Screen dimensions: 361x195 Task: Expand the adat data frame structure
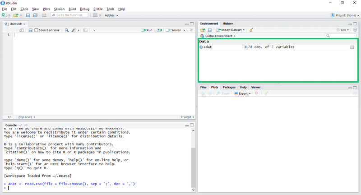pos(201,47)
